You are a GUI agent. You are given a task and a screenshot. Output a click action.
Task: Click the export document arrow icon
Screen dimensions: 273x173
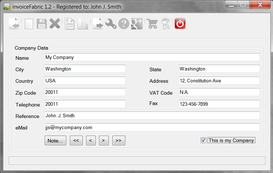(x=98, y=24)
